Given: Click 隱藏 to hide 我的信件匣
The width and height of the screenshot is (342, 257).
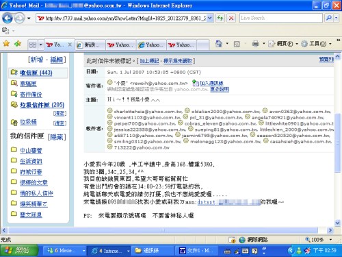Looking at the screenshot, I should (x=57, y=137).
